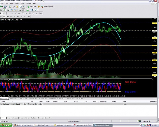Viewport: 159px width, 127px height.
Task: Open the File menu
Action: point(2,4)
